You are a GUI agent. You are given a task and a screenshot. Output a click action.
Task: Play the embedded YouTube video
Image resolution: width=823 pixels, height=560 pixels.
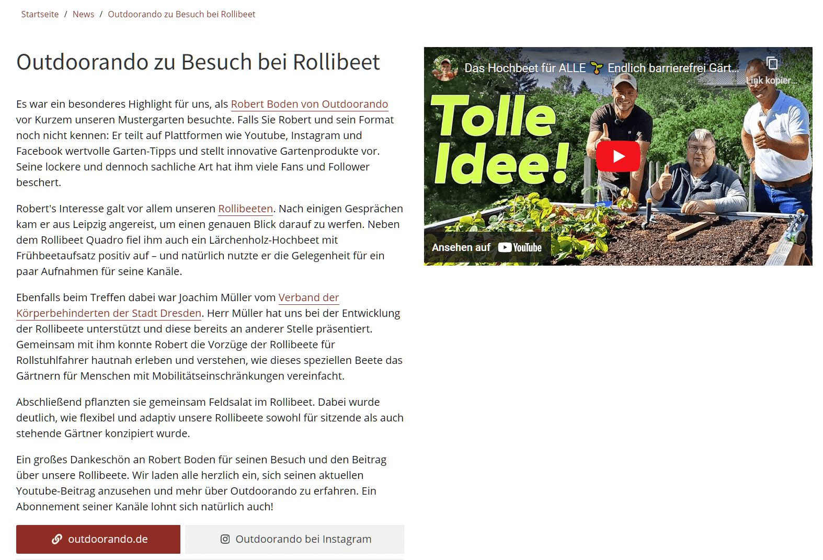pos(618,156)
